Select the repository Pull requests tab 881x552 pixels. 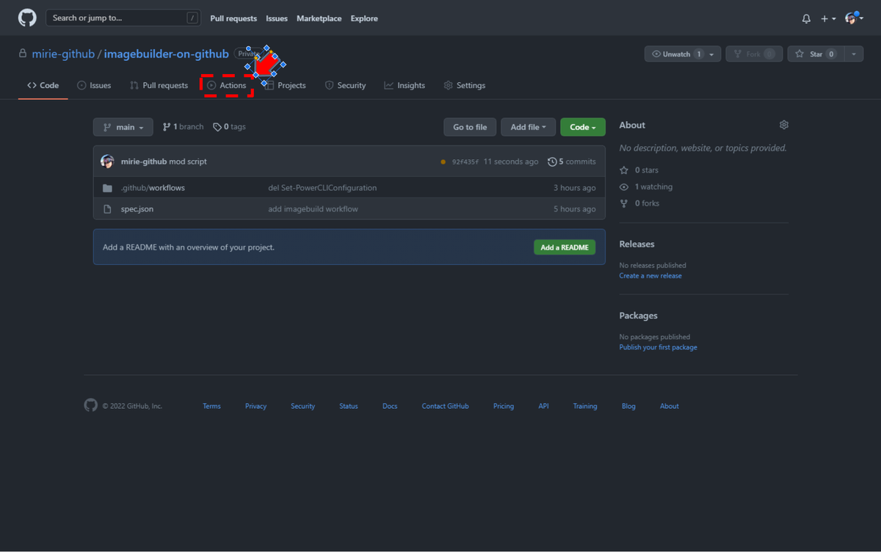pyautogui.click(x=159, y=85)
